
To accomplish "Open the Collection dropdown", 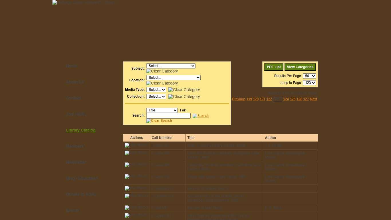I will [156, 96].
